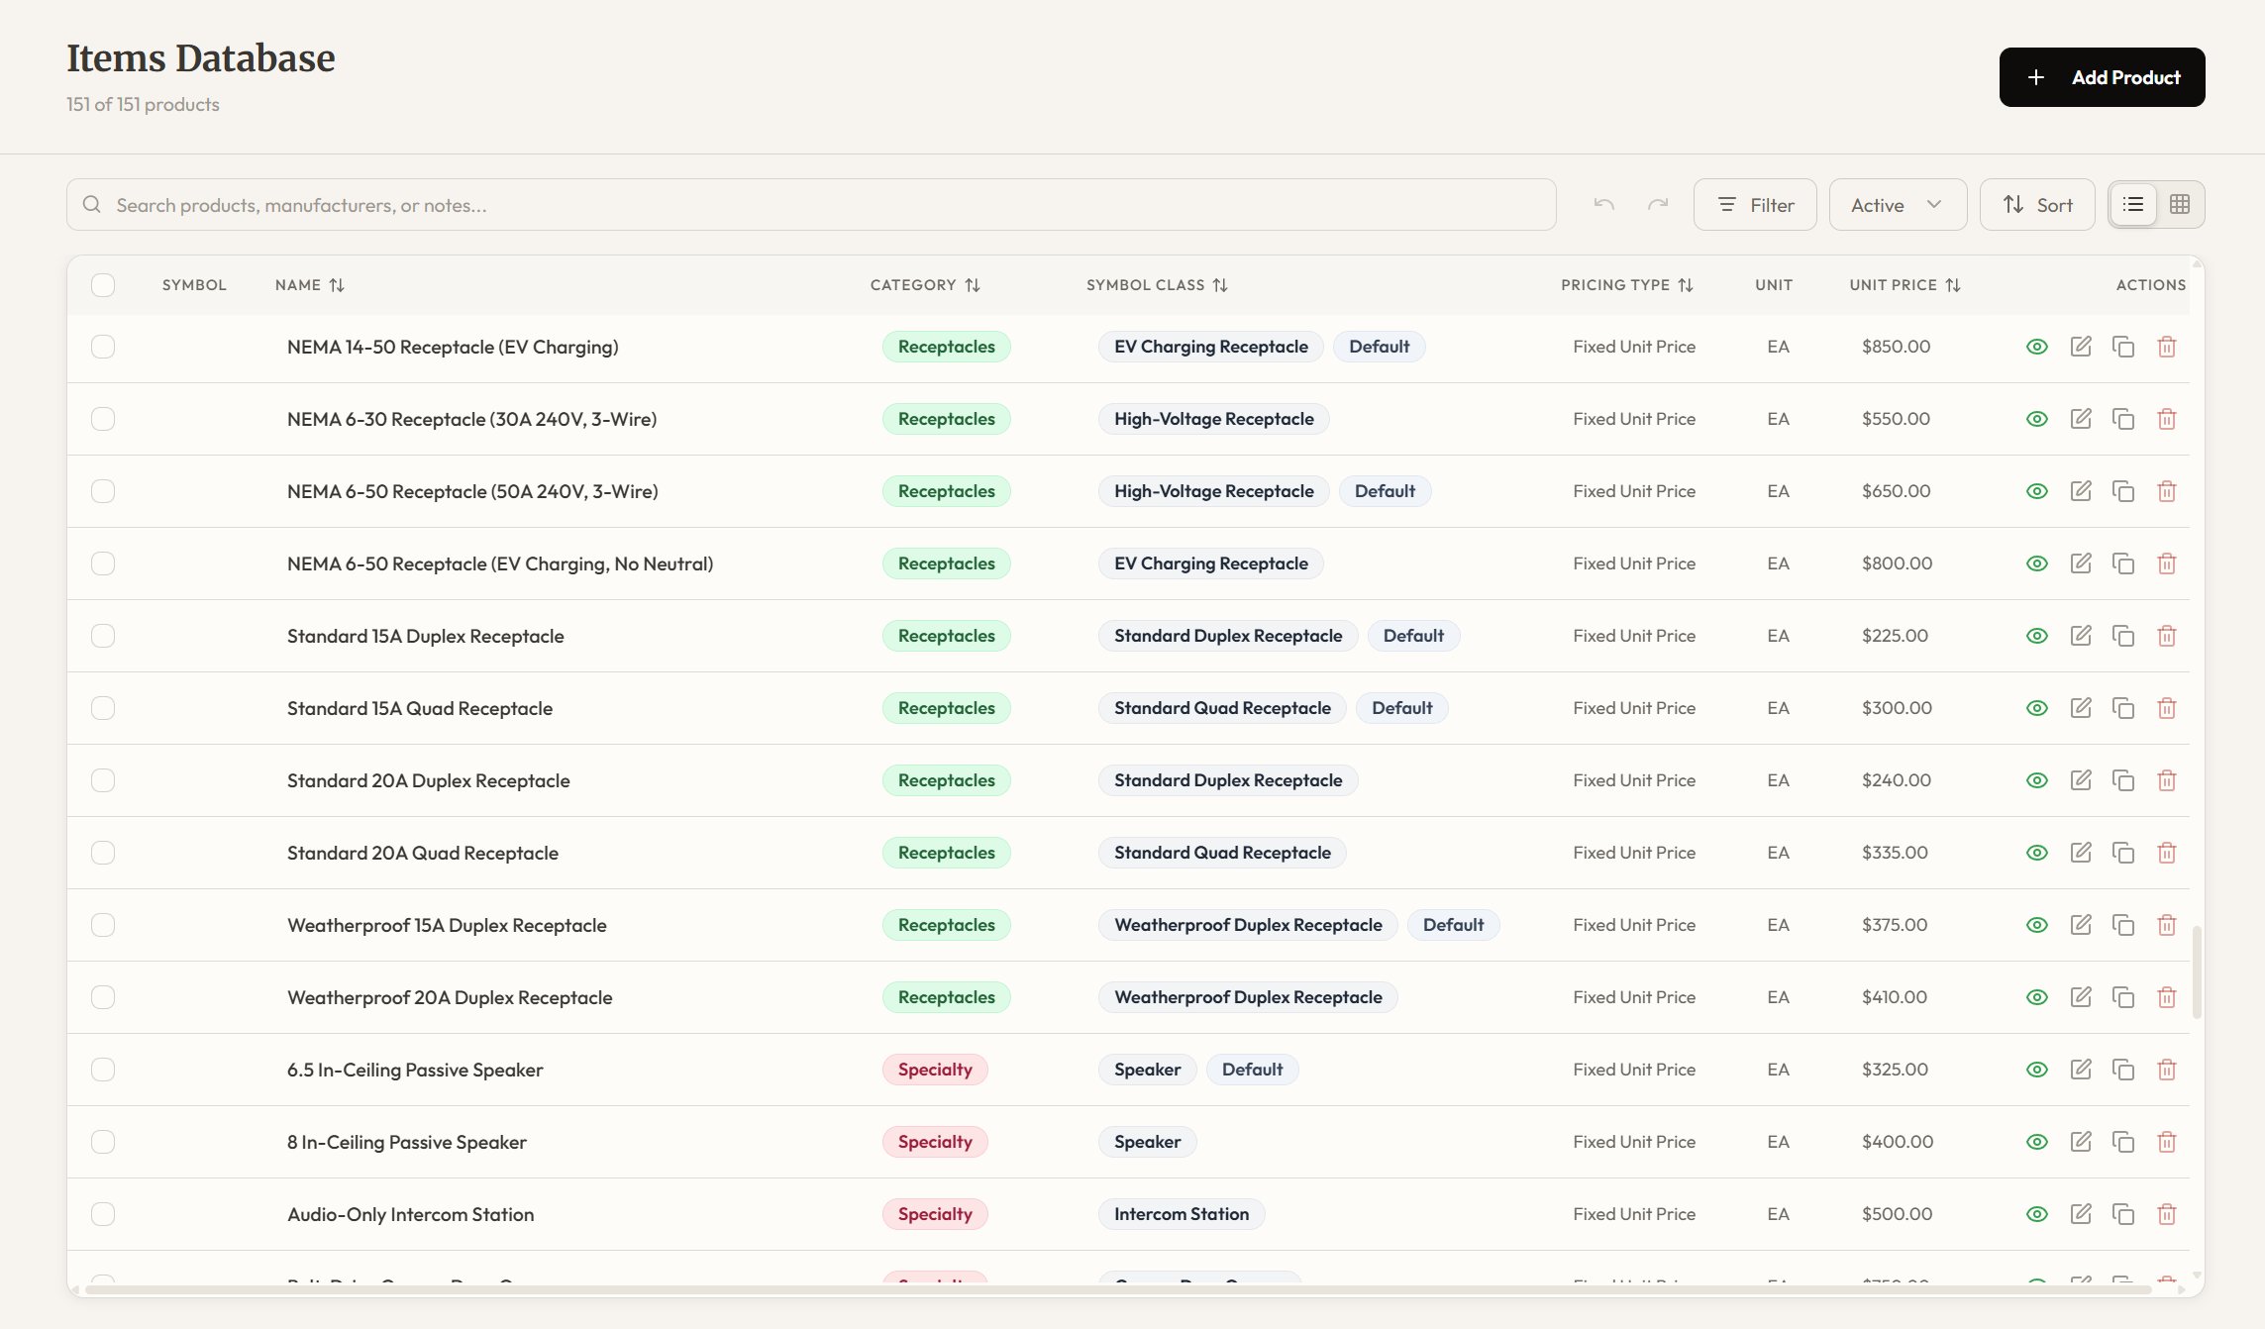Image resolution: width=2265 pixels, height=1329 pixels.
Task: Sort the table by Unit Price column
Action: coord(1955,284)
